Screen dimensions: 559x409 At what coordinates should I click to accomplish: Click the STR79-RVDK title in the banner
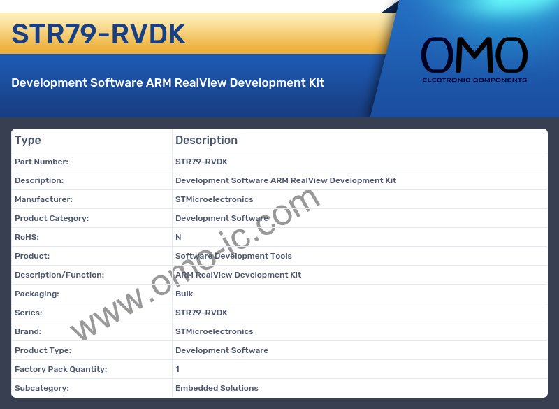point(99,34)
